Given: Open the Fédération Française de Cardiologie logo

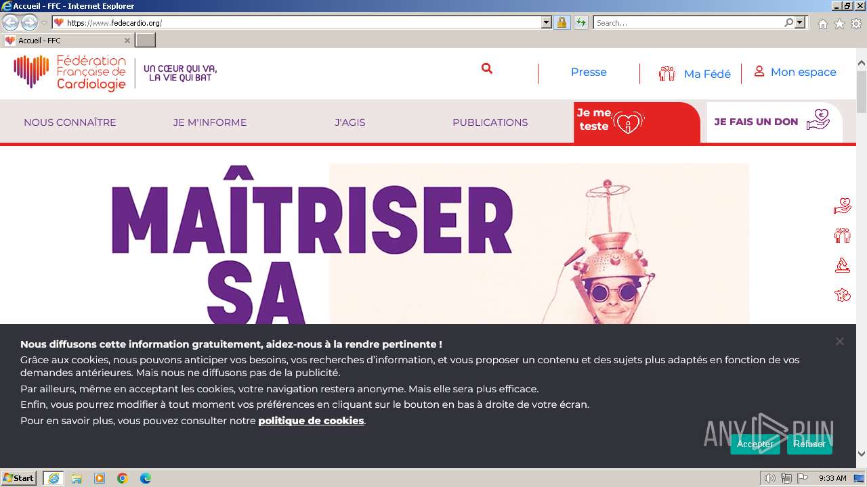Looking at the screenshot, I should click(x=70, y=73).
